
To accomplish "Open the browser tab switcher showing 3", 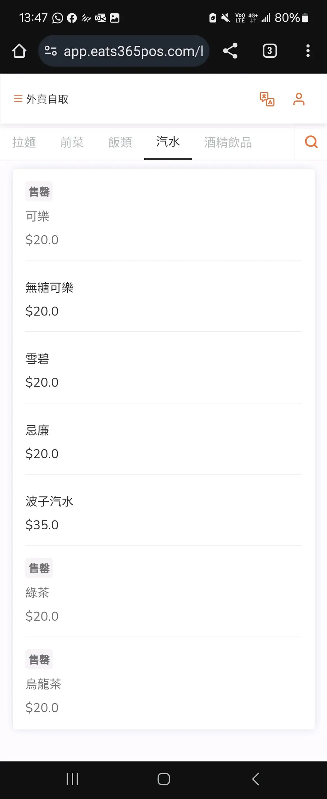I will [x=270, y=51].
